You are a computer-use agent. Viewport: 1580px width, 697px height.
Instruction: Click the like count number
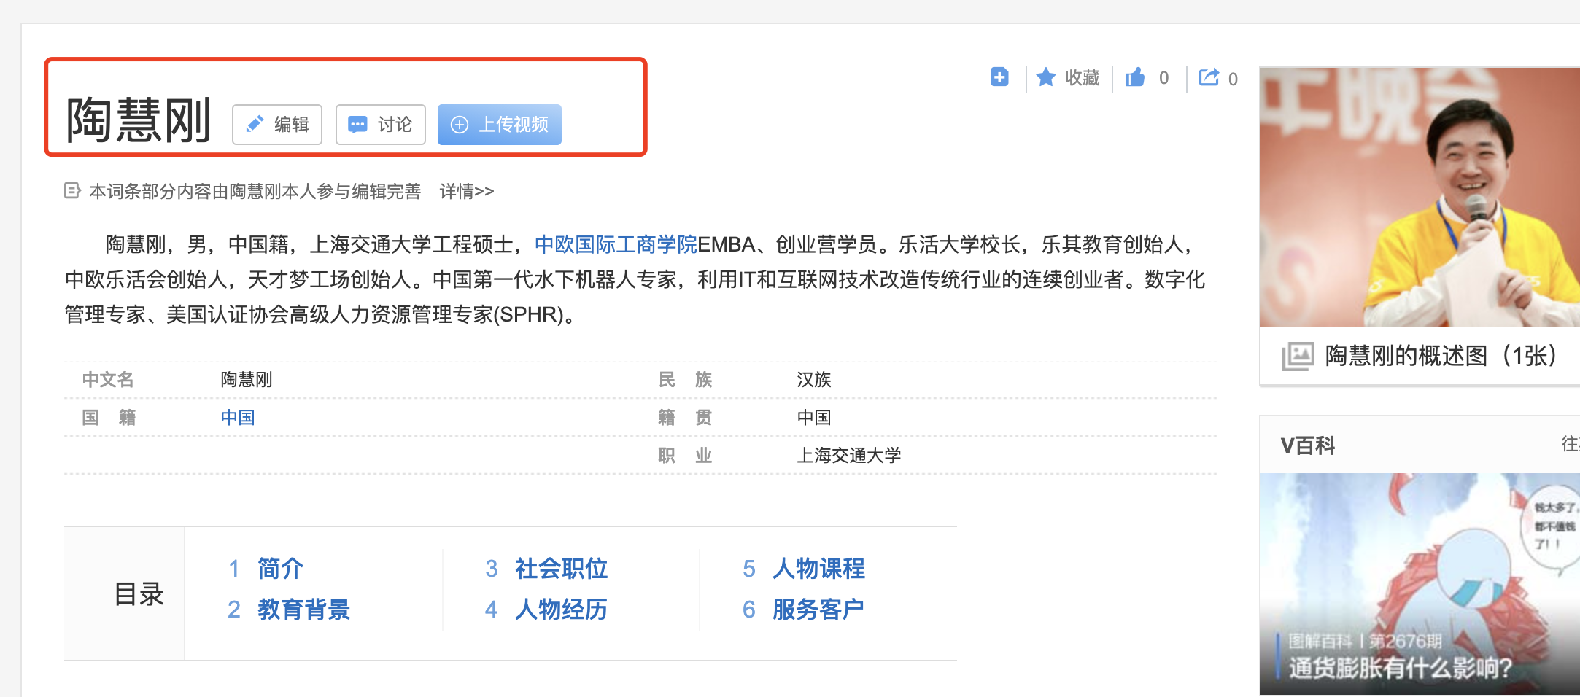[1164, 78]
